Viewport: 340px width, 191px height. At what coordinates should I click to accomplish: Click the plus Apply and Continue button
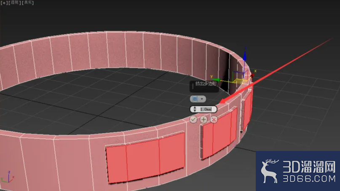pos(203,119)
